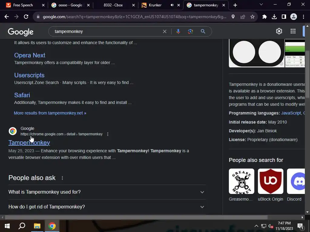The width and height of the screenshot is (310, 232).
Task: Open the Chrome downloads icon
Action: [x=274, y=17]
